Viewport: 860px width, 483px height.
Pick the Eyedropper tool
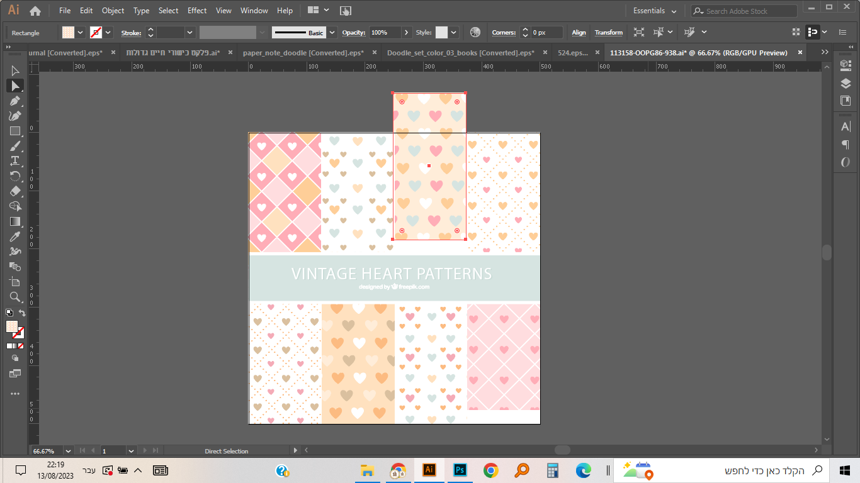(x=15, y=236)
